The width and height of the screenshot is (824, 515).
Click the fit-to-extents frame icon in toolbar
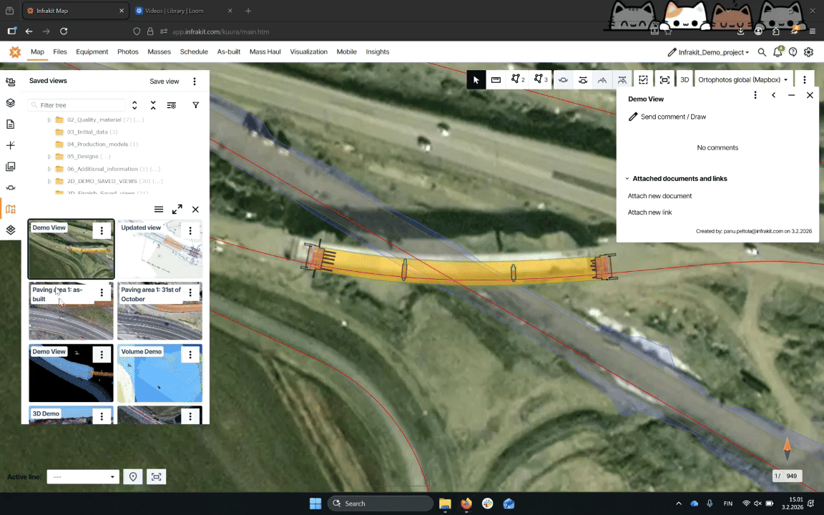click(664, 80)
